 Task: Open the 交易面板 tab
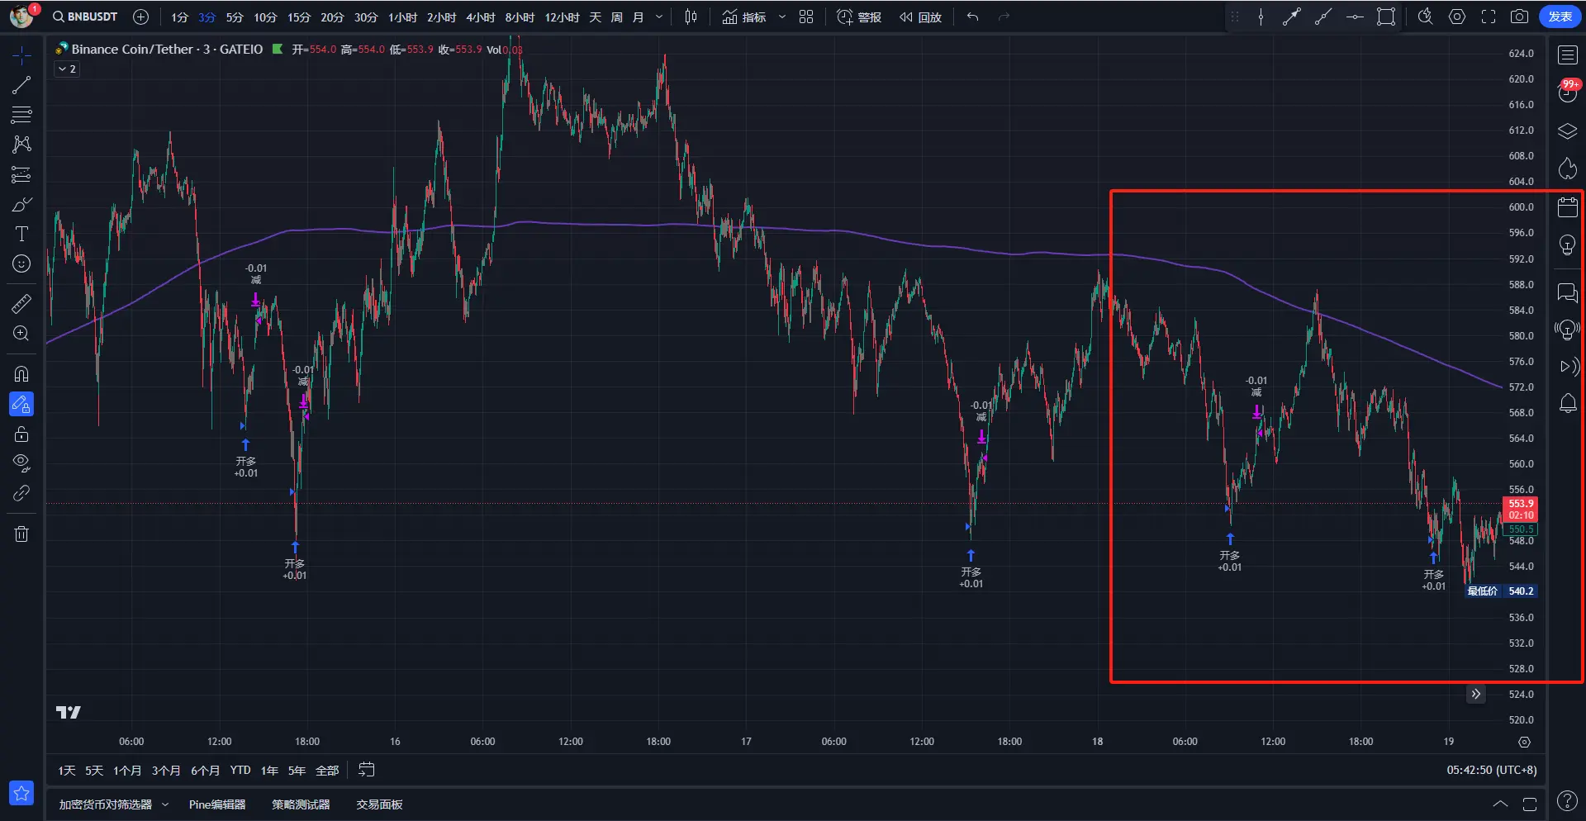coord(379,804)
